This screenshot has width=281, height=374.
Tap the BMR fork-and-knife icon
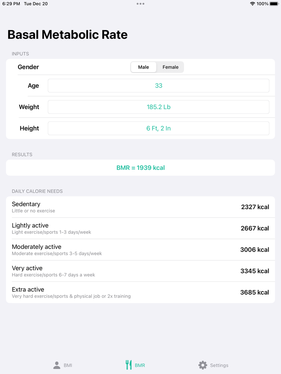click(x=129, y=365)
